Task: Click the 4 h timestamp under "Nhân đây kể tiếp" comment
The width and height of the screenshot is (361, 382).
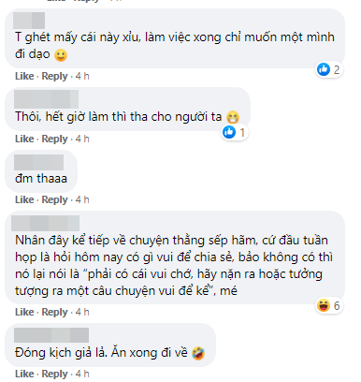Action: 82,312
